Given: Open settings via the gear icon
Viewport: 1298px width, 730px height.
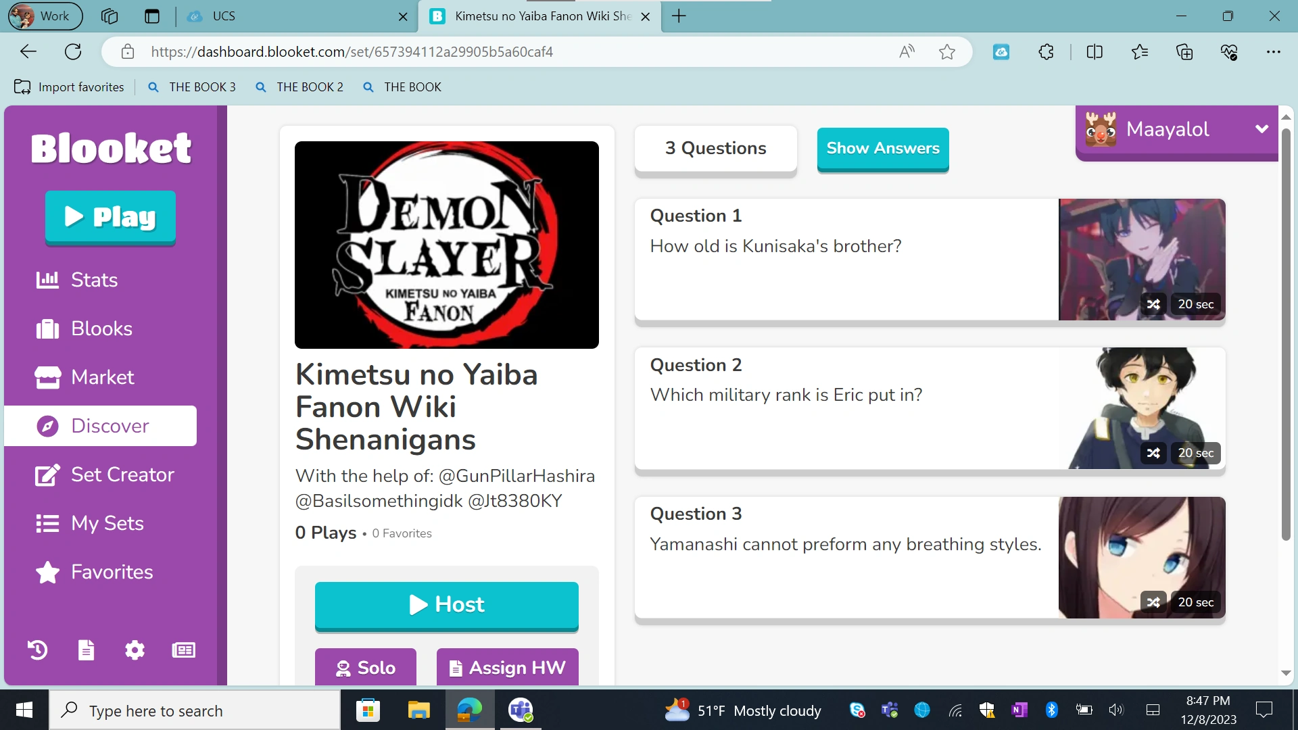Looking at the screenshot, I should coord(135,650).
